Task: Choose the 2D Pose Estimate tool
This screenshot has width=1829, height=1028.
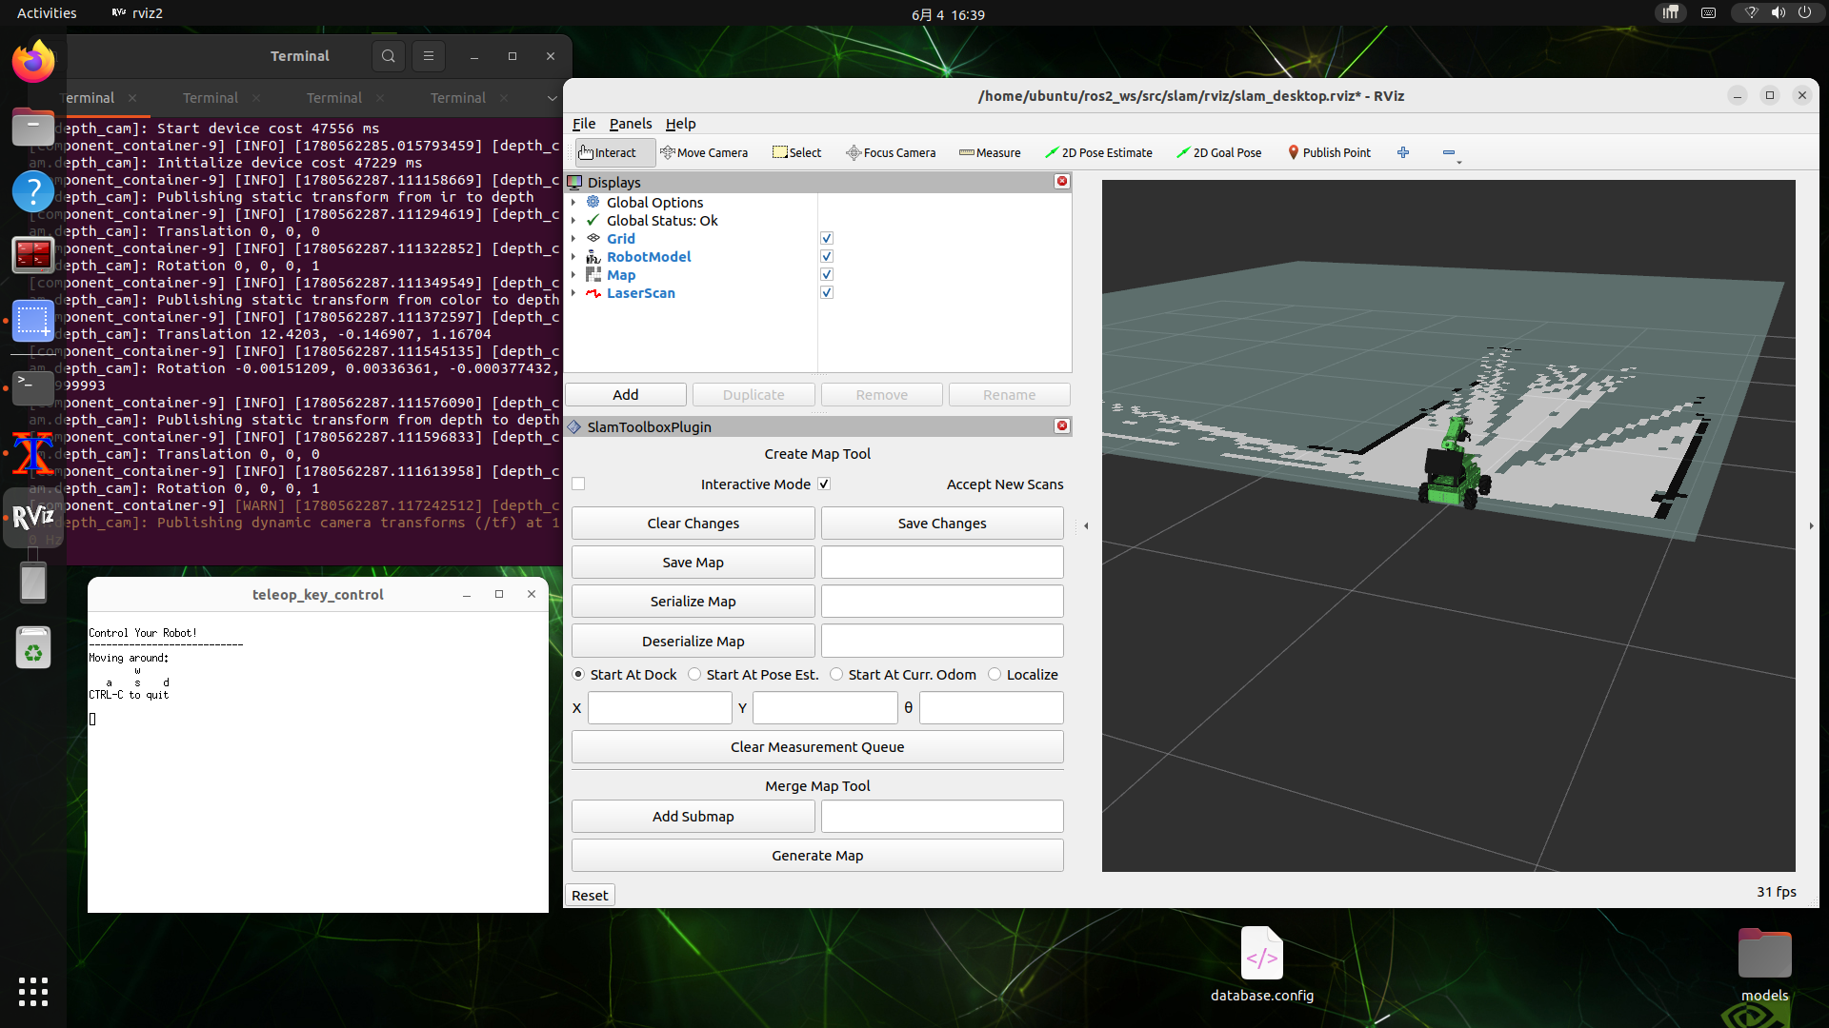Action: 1098,152
